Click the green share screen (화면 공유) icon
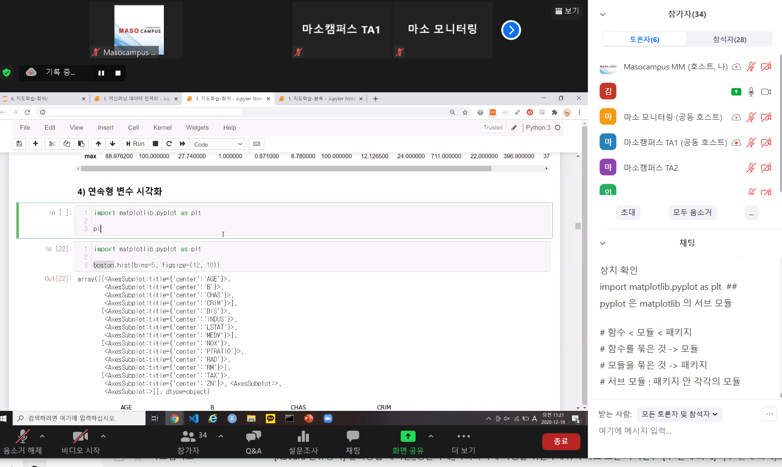 point(408,437)
